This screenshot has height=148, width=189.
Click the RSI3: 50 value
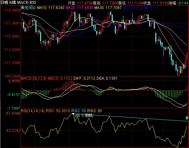click(95, 111)
